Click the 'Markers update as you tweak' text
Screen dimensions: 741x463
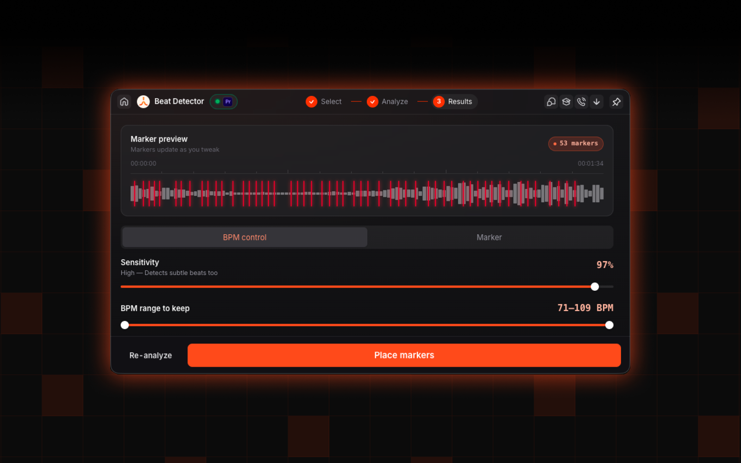coord(175,150)
